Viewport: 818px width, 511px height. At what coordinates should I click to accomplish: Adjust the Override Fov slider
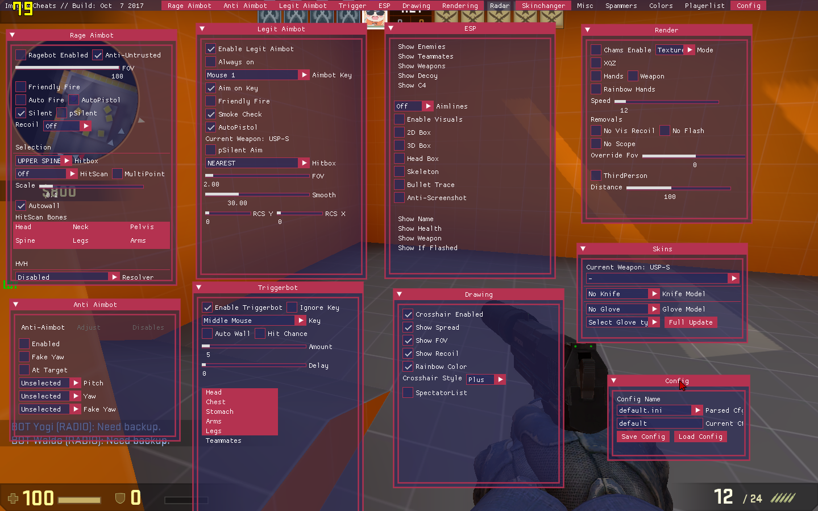point(694,155)
